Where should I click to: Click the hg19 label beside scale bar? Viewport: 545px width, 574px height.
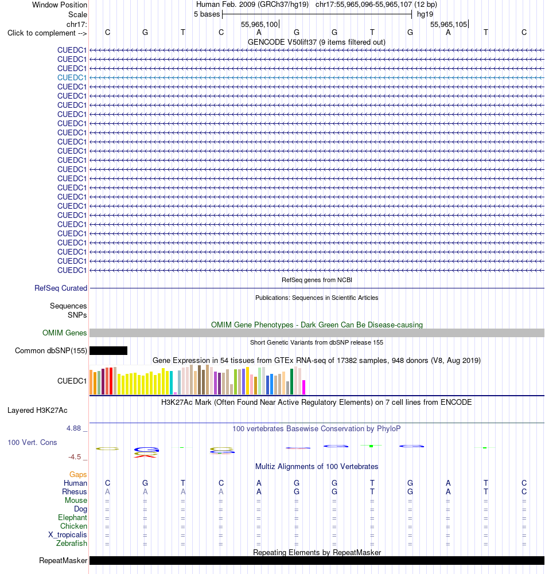point(425,14)
